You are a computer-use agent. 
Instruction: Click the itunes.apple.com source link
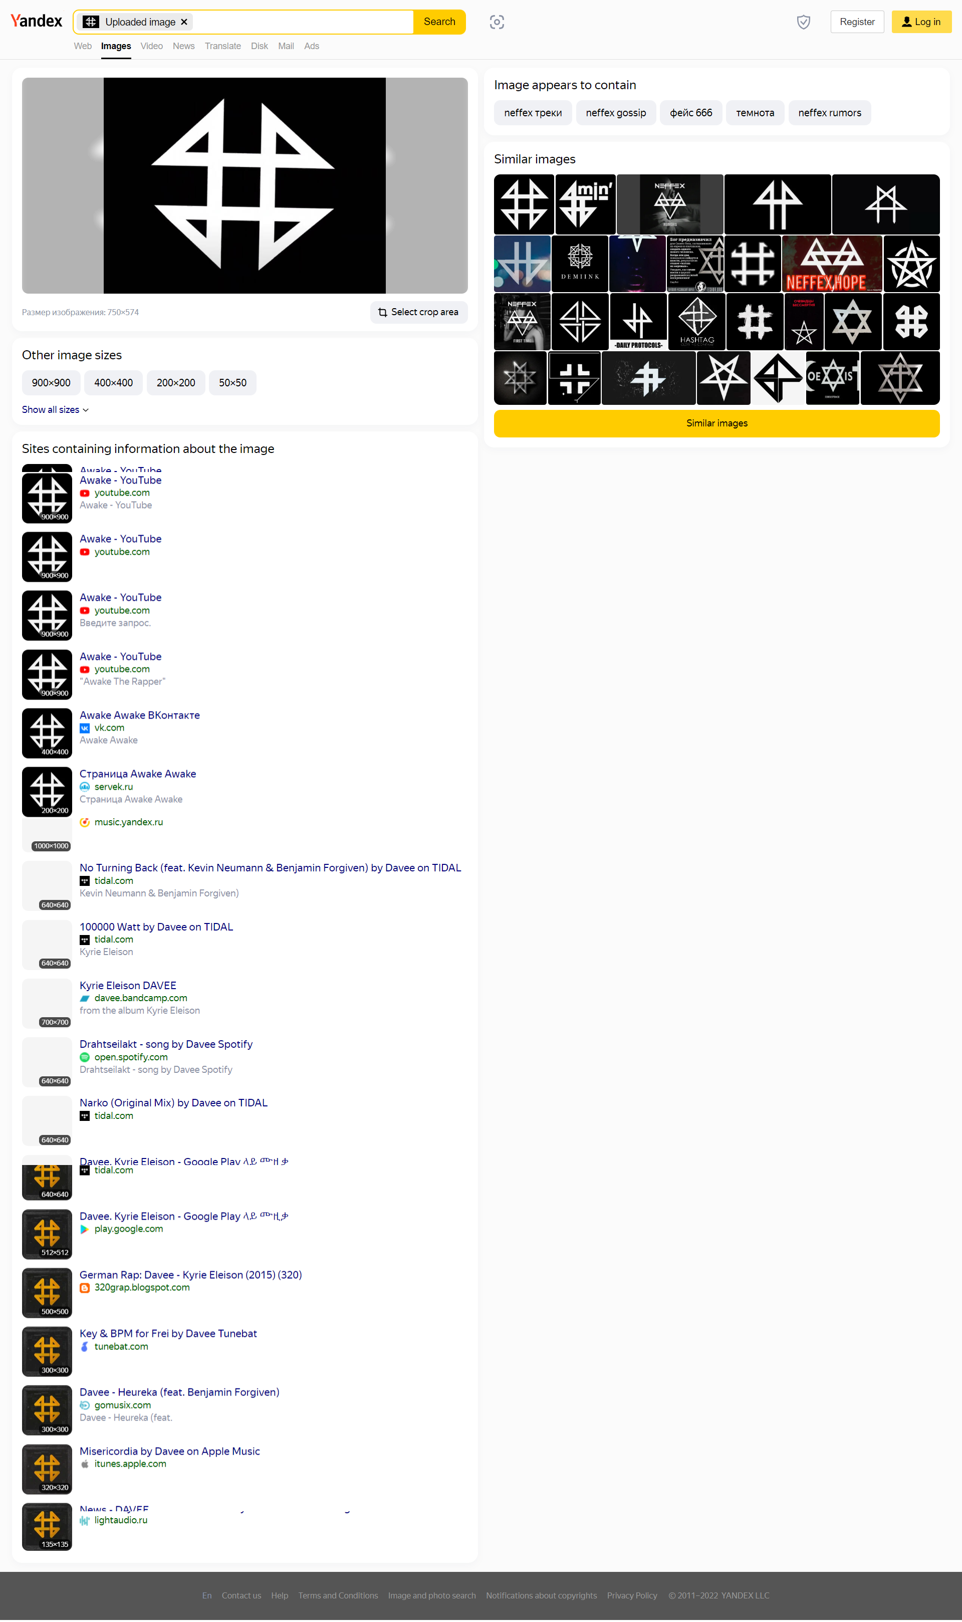tap(130, 1465)
